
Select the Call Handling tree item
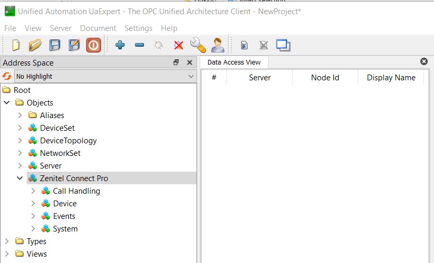click(x=77, y=191)
